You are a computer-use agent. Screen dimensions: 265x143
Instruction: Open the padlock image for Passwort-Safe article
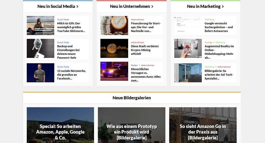[x=41, y=48]
